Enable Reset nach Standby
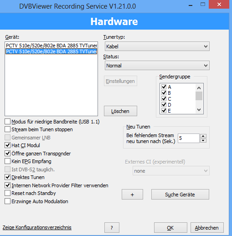Image resolution: width=232 pixels, height=236 pixels. (x=7, y=193)
